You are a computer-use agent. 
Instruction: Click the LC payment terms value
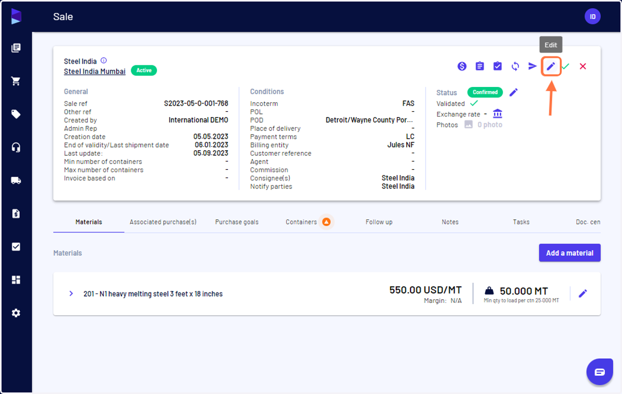tap(410, 137)
